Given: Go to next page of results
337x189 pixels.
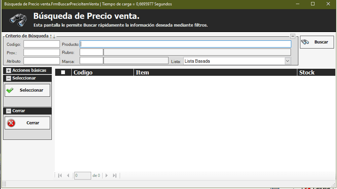Looking at the screenshot, I should click(107, 176).
